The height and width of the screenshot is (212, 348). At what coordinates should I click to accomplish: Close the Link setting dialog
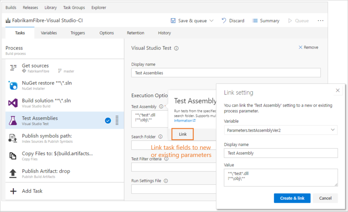pos(338,90)
